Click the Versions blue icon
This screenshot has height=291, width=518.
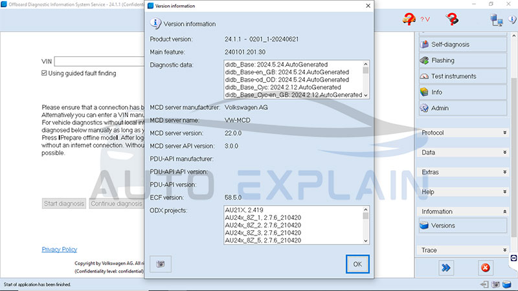point(424,226)
